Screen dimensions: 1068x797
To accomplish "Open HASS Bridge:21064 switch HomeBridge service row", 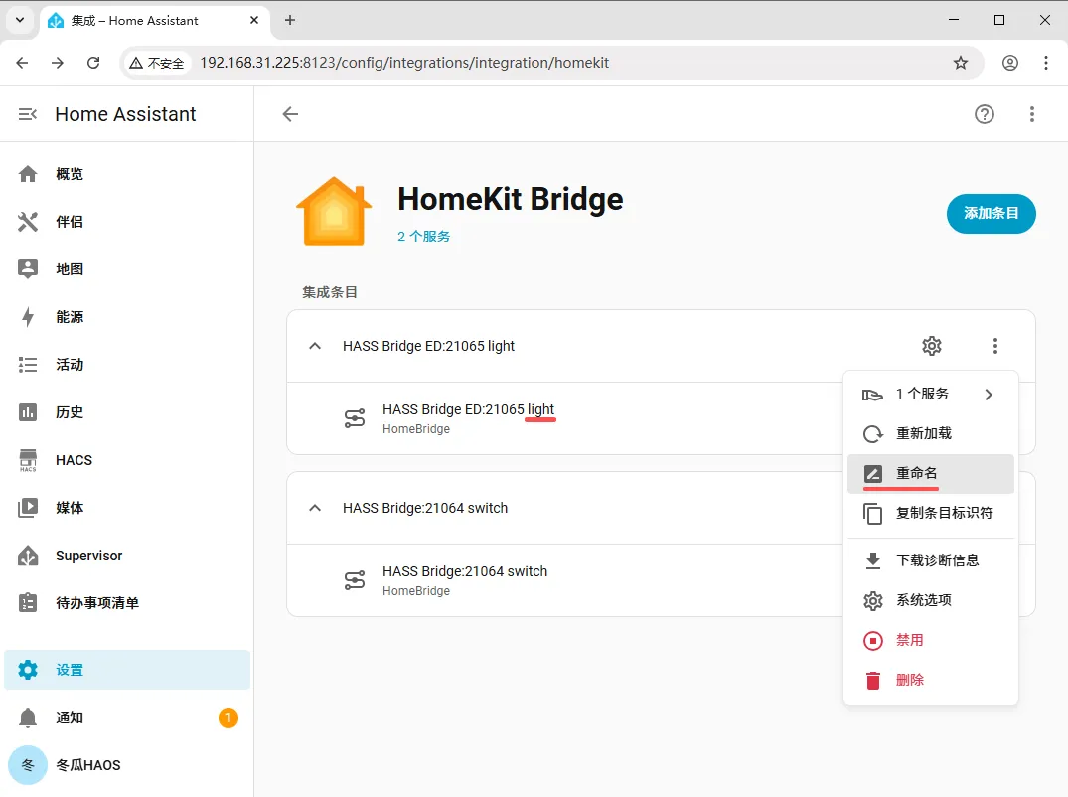I will 565,580.
